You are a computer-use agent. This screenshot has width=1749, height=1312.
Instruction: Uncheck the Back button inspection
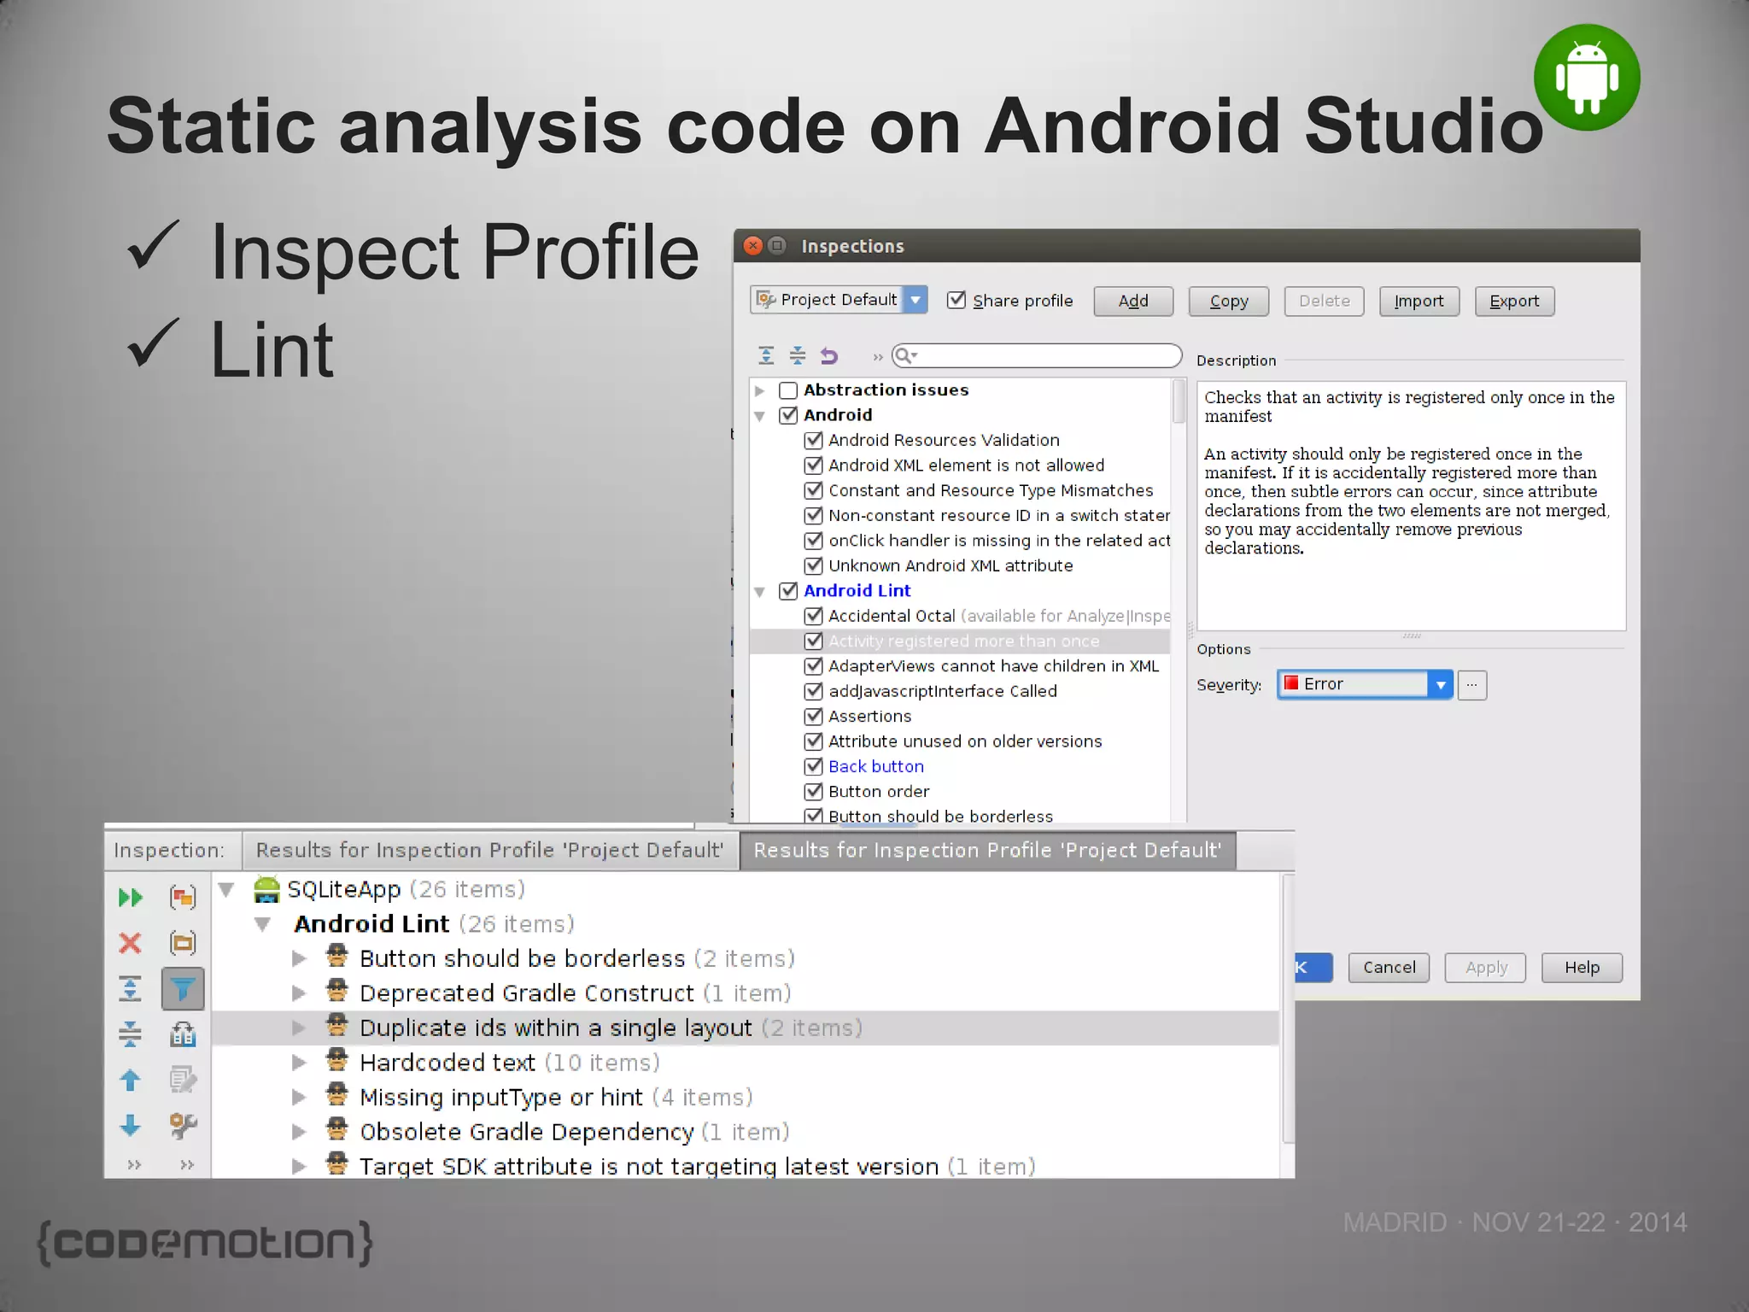coord(814,766)
